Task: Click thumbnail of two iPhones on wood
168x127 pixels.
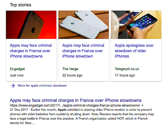Action: (x=83, y=25)
